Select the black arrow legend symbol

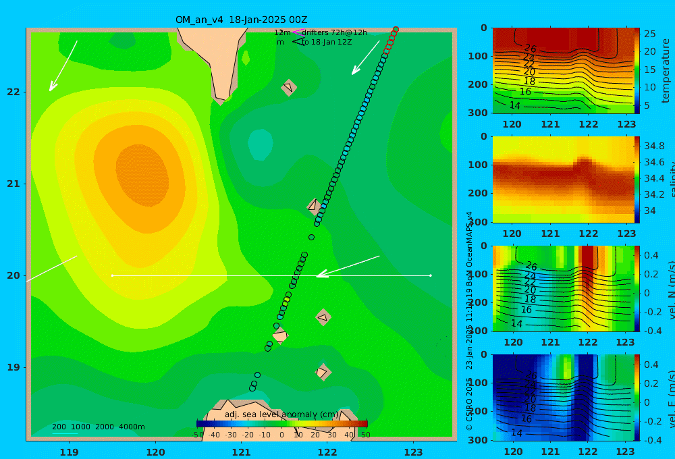pos(298,42)
